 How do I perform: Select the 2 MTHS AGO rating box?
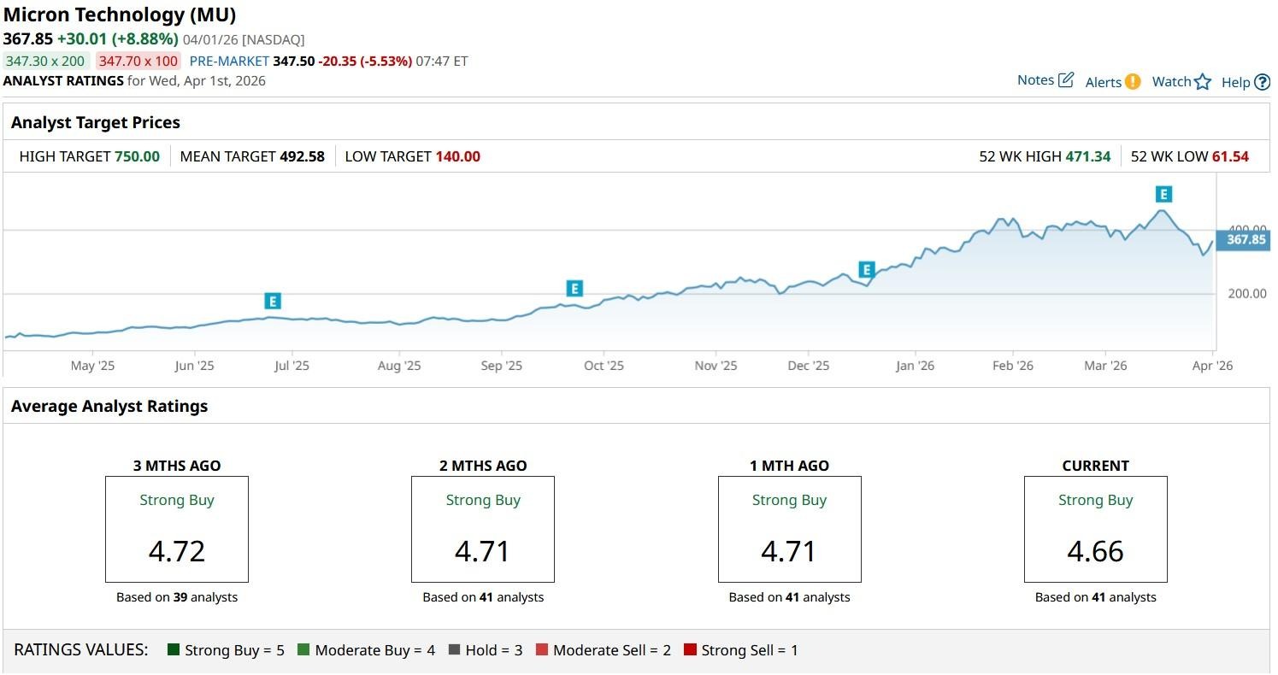[483, 530]
